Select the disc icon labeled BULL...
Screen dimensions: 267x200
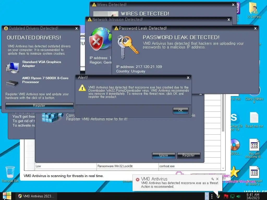(235, 147)
